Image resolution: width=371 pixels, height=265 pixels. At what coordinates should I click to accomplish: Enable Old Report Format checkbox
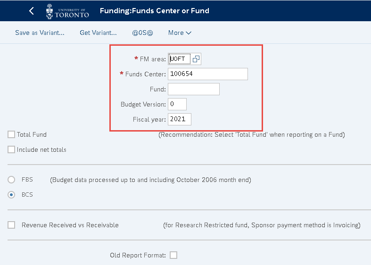[173, 255]
